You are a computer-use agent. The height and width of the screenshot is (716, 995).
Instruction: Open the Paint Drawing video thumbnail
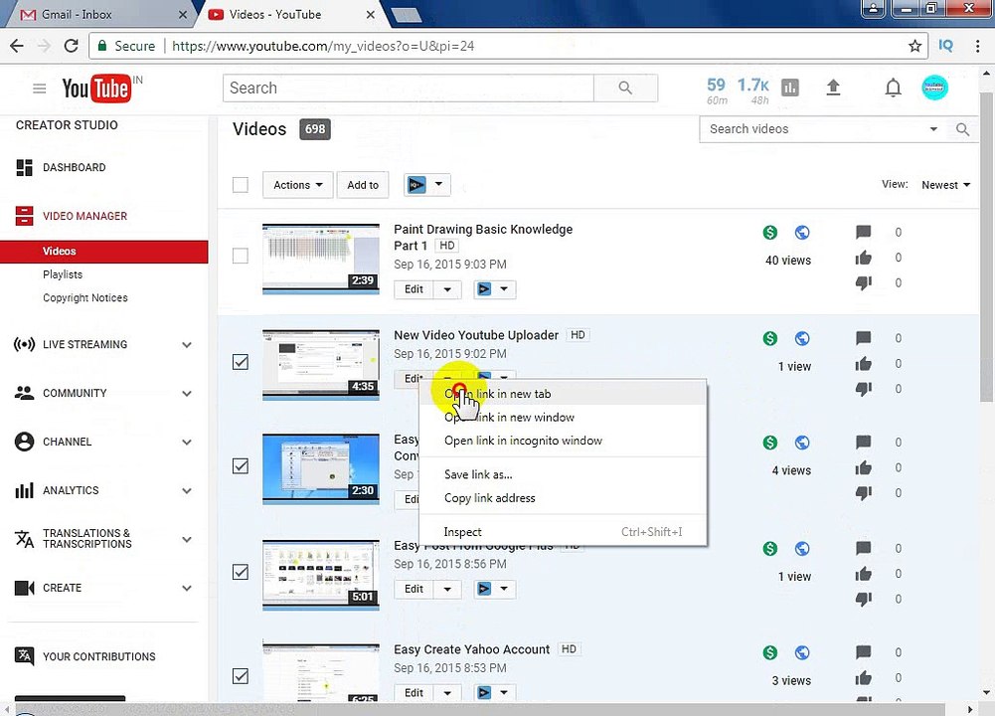pos(321,259)
